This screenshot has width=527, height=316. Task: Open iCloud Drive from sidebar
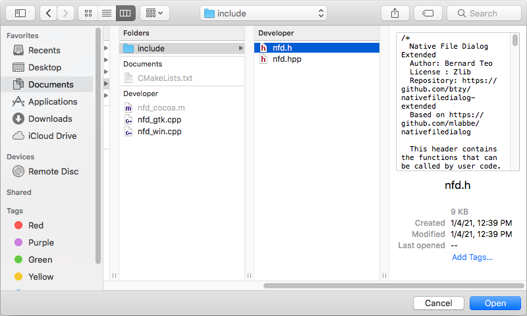(52, 136)
